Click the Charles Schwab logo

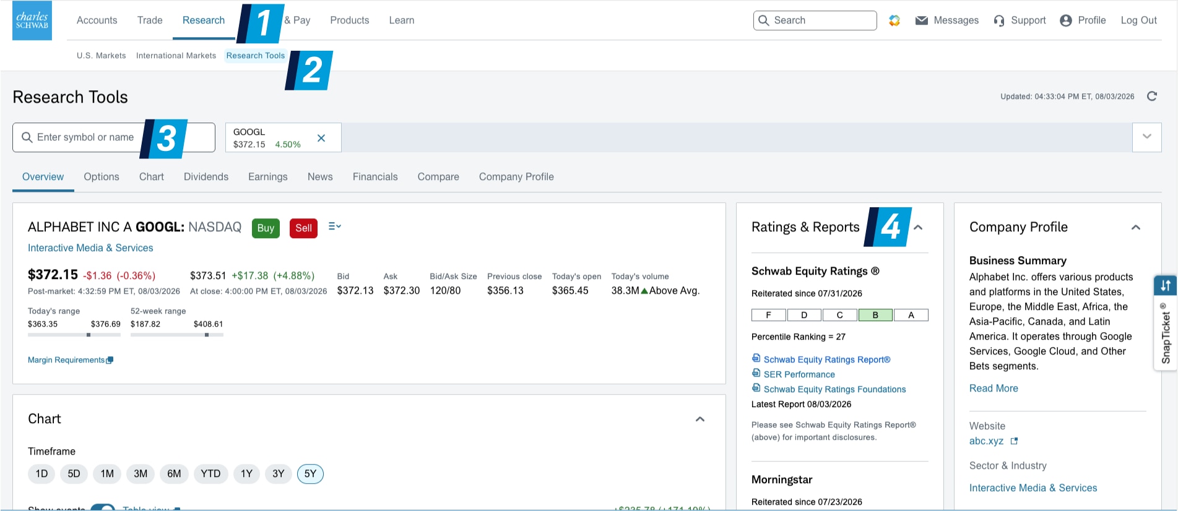32,20
